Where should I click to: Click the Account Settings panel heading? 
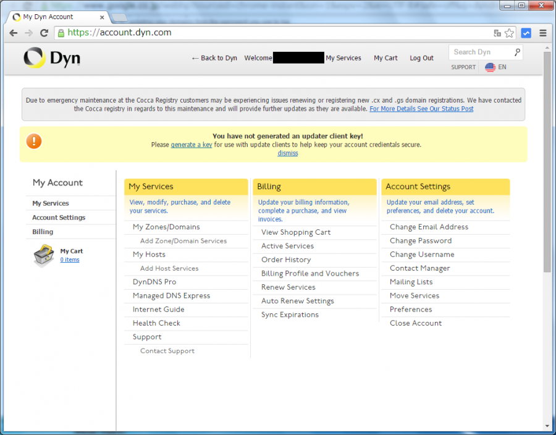coord(445,187)
